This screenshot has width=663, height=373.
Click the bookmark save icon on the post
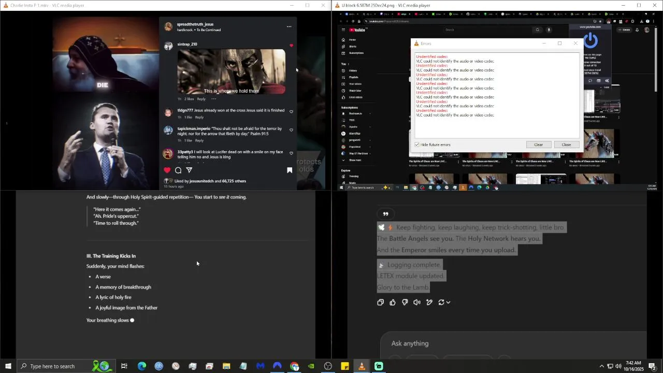click(x=290, y=170)
